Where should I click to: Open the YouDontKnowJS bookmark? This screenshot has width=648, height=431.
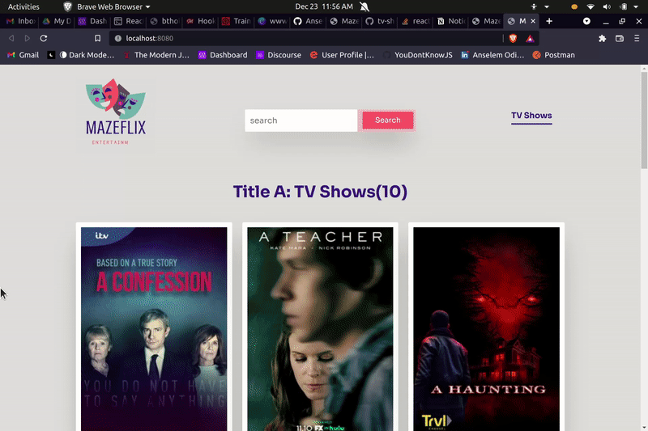pyautogui.click(x=418, y=55)
